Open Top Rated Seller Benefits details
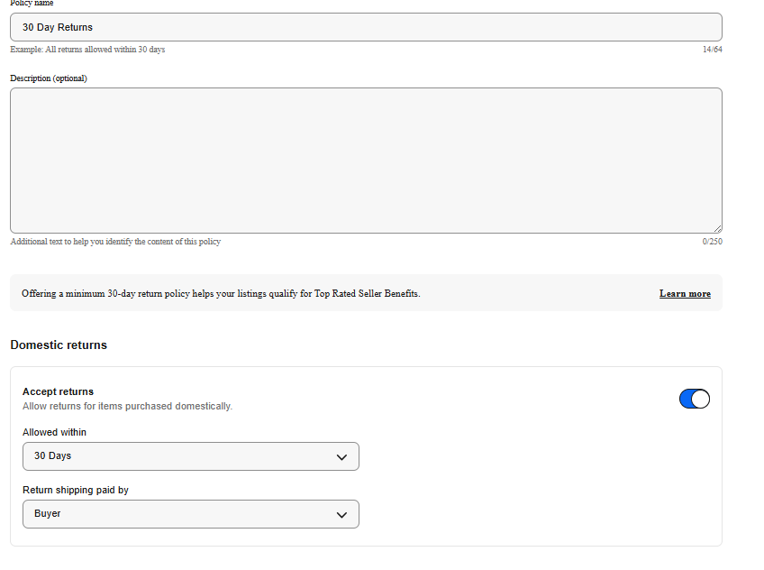Screen dimensions: 764x570 coord(684,293)
